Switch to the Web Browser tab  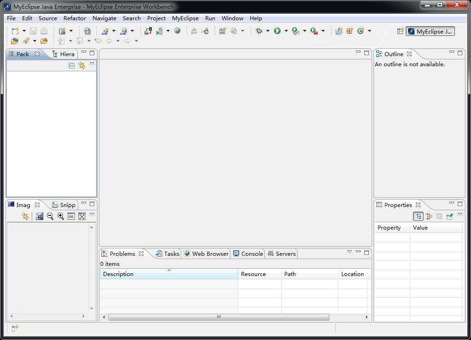point(207,254)
